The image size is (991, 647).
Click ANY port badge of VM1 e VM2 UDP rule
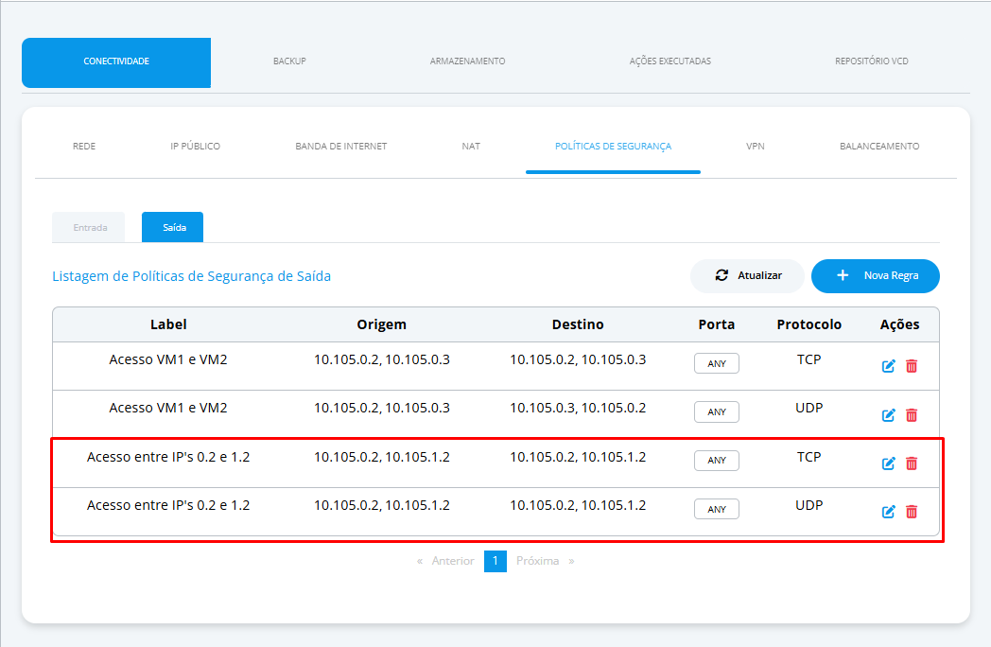point(717,411)
